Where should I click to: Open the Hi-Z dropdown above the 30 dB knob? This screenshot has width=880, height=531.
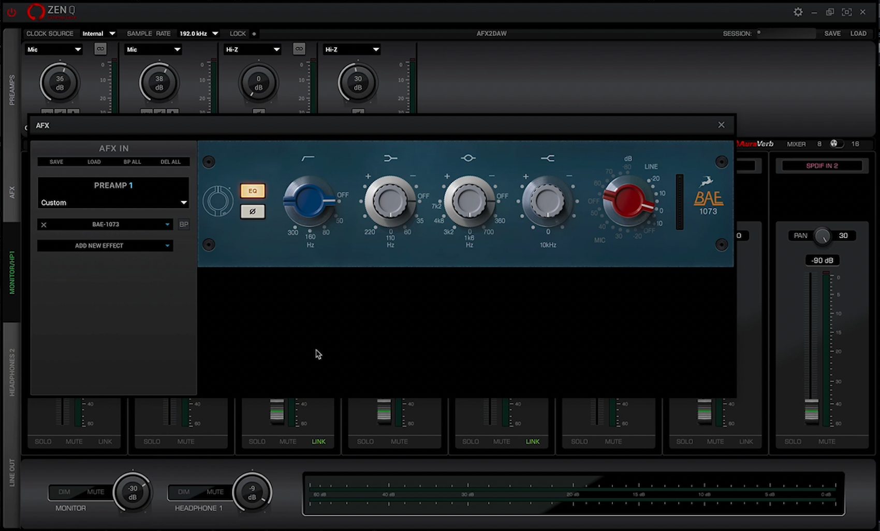pyautogui.click(x=352, y=50)
